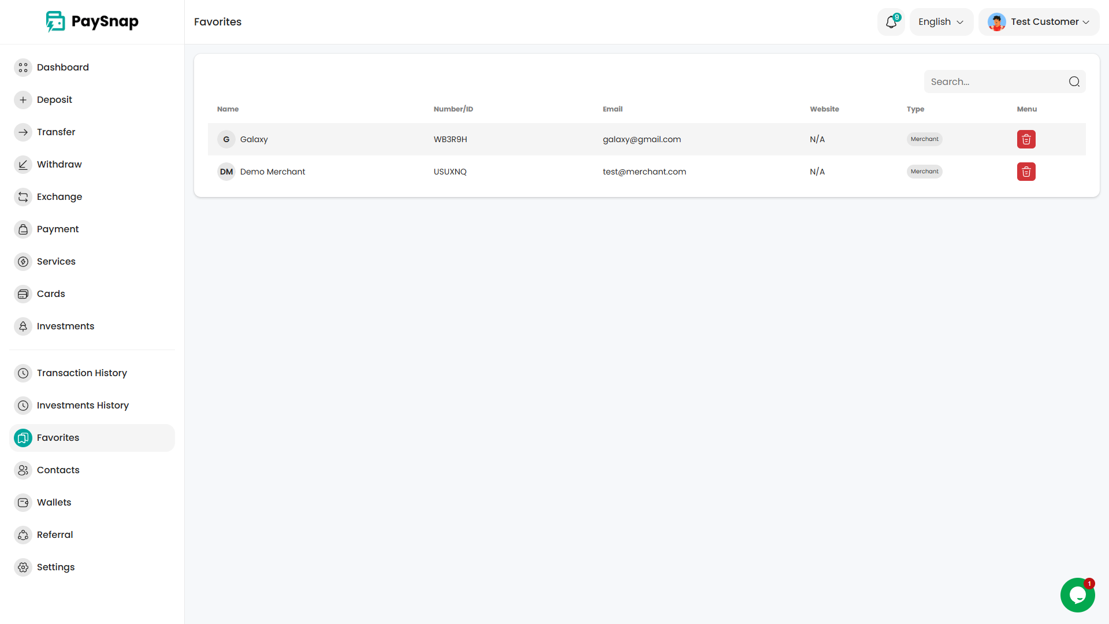Viewport: 1109px width, 624px height.
Task: Click the search magnifier icon
Action: [x=1074, y=82]
